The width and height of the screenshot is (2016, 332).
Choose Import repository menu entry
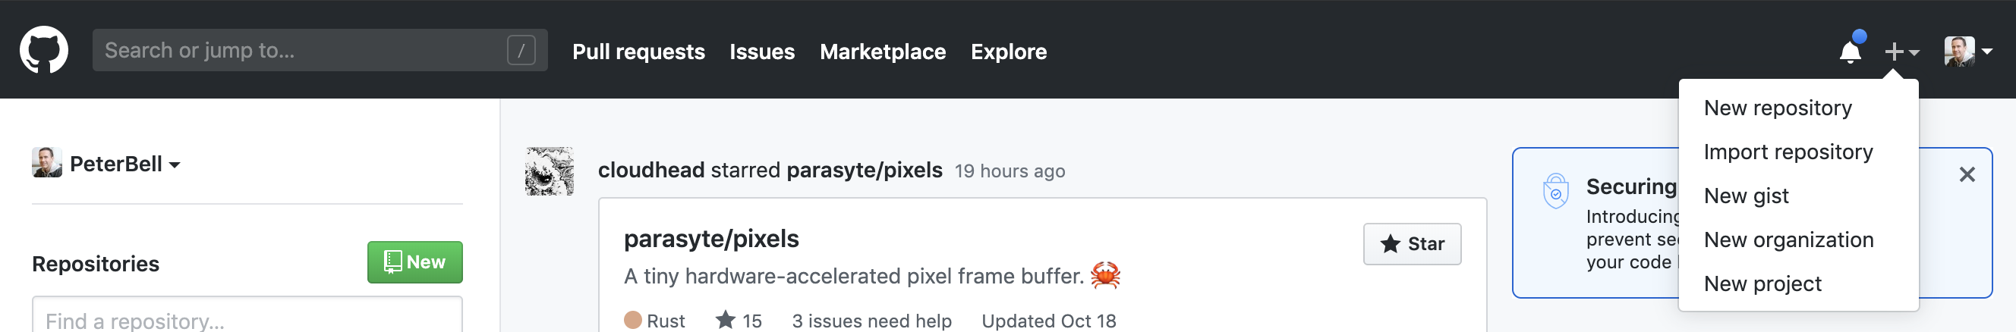coord(1788,152)
